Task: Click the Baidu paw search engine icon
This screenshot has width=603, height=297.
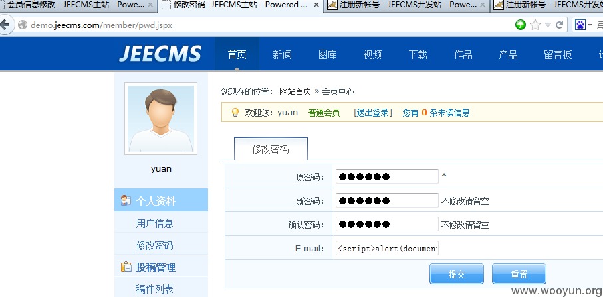Action: tap(580, 25)
